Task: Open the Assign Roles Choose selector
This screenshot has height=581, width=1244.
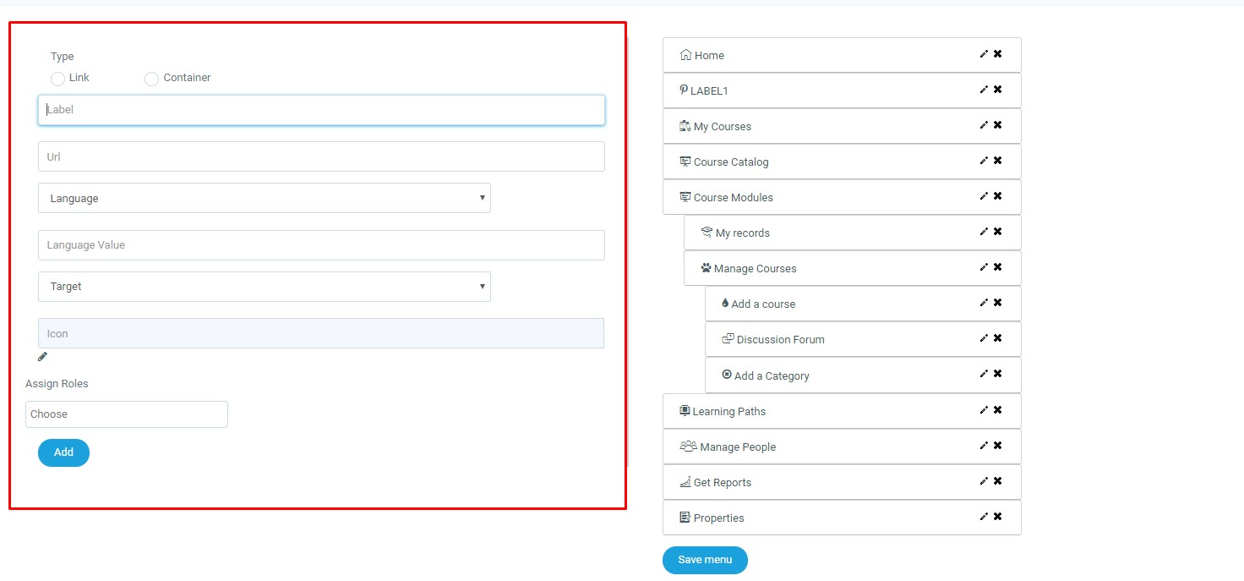Action: click(x=127, y=414)
